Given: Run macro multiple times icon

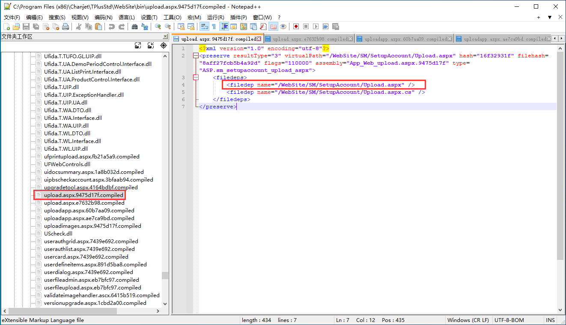Looking at the screenshot, I should 325,27.
